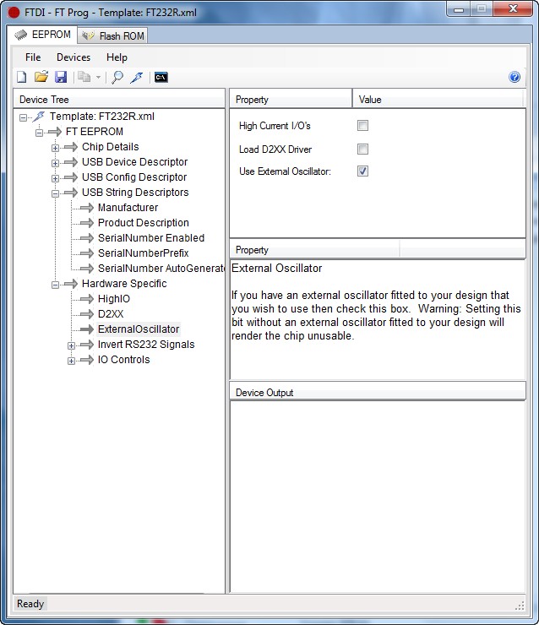Click the arrow icon beside FT EEPROM
The width and height of the screenshot is (539, 625).
pyautogui.click(x=55, y=132)
